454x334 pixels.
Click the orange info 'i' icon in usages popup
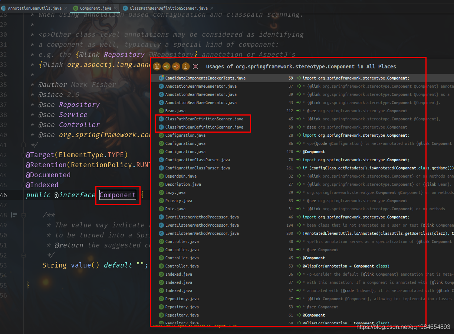click(x=185, y=67)
